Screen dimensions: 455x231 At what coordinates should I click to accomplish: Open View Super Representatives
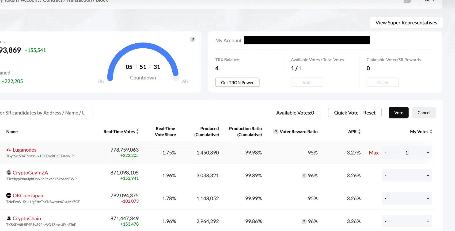click(x=406, y=23)
